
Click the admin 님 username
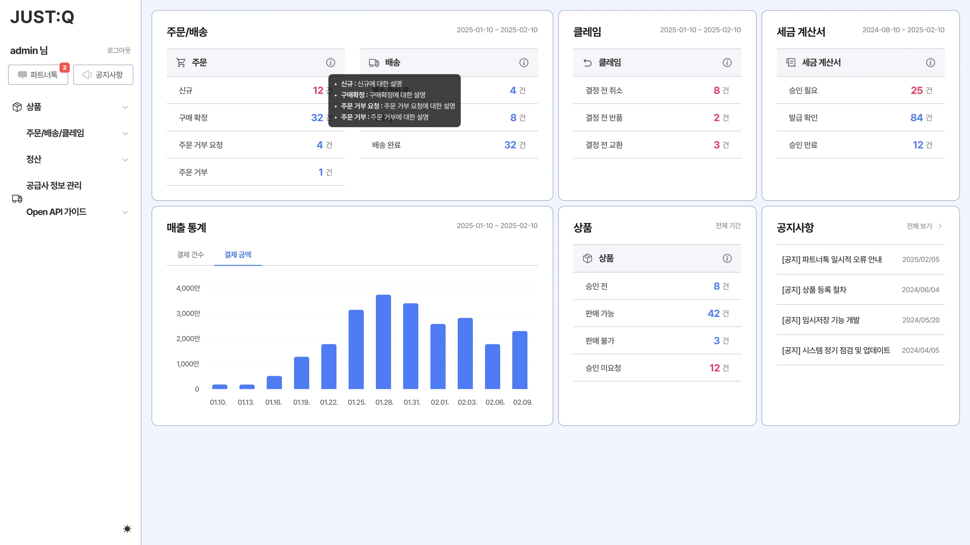(29, 50)
